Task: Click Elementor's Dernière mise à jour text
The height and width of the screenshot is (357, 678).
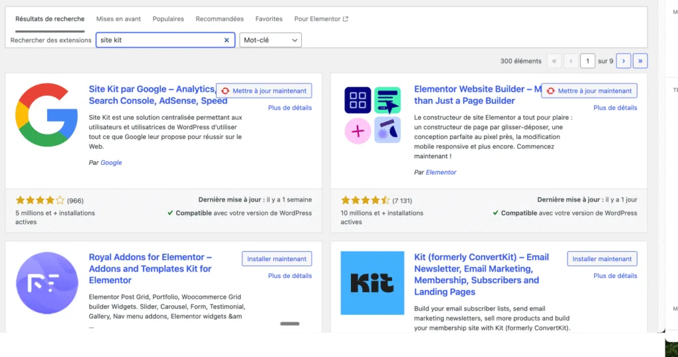Action: (x=587, y=199)
